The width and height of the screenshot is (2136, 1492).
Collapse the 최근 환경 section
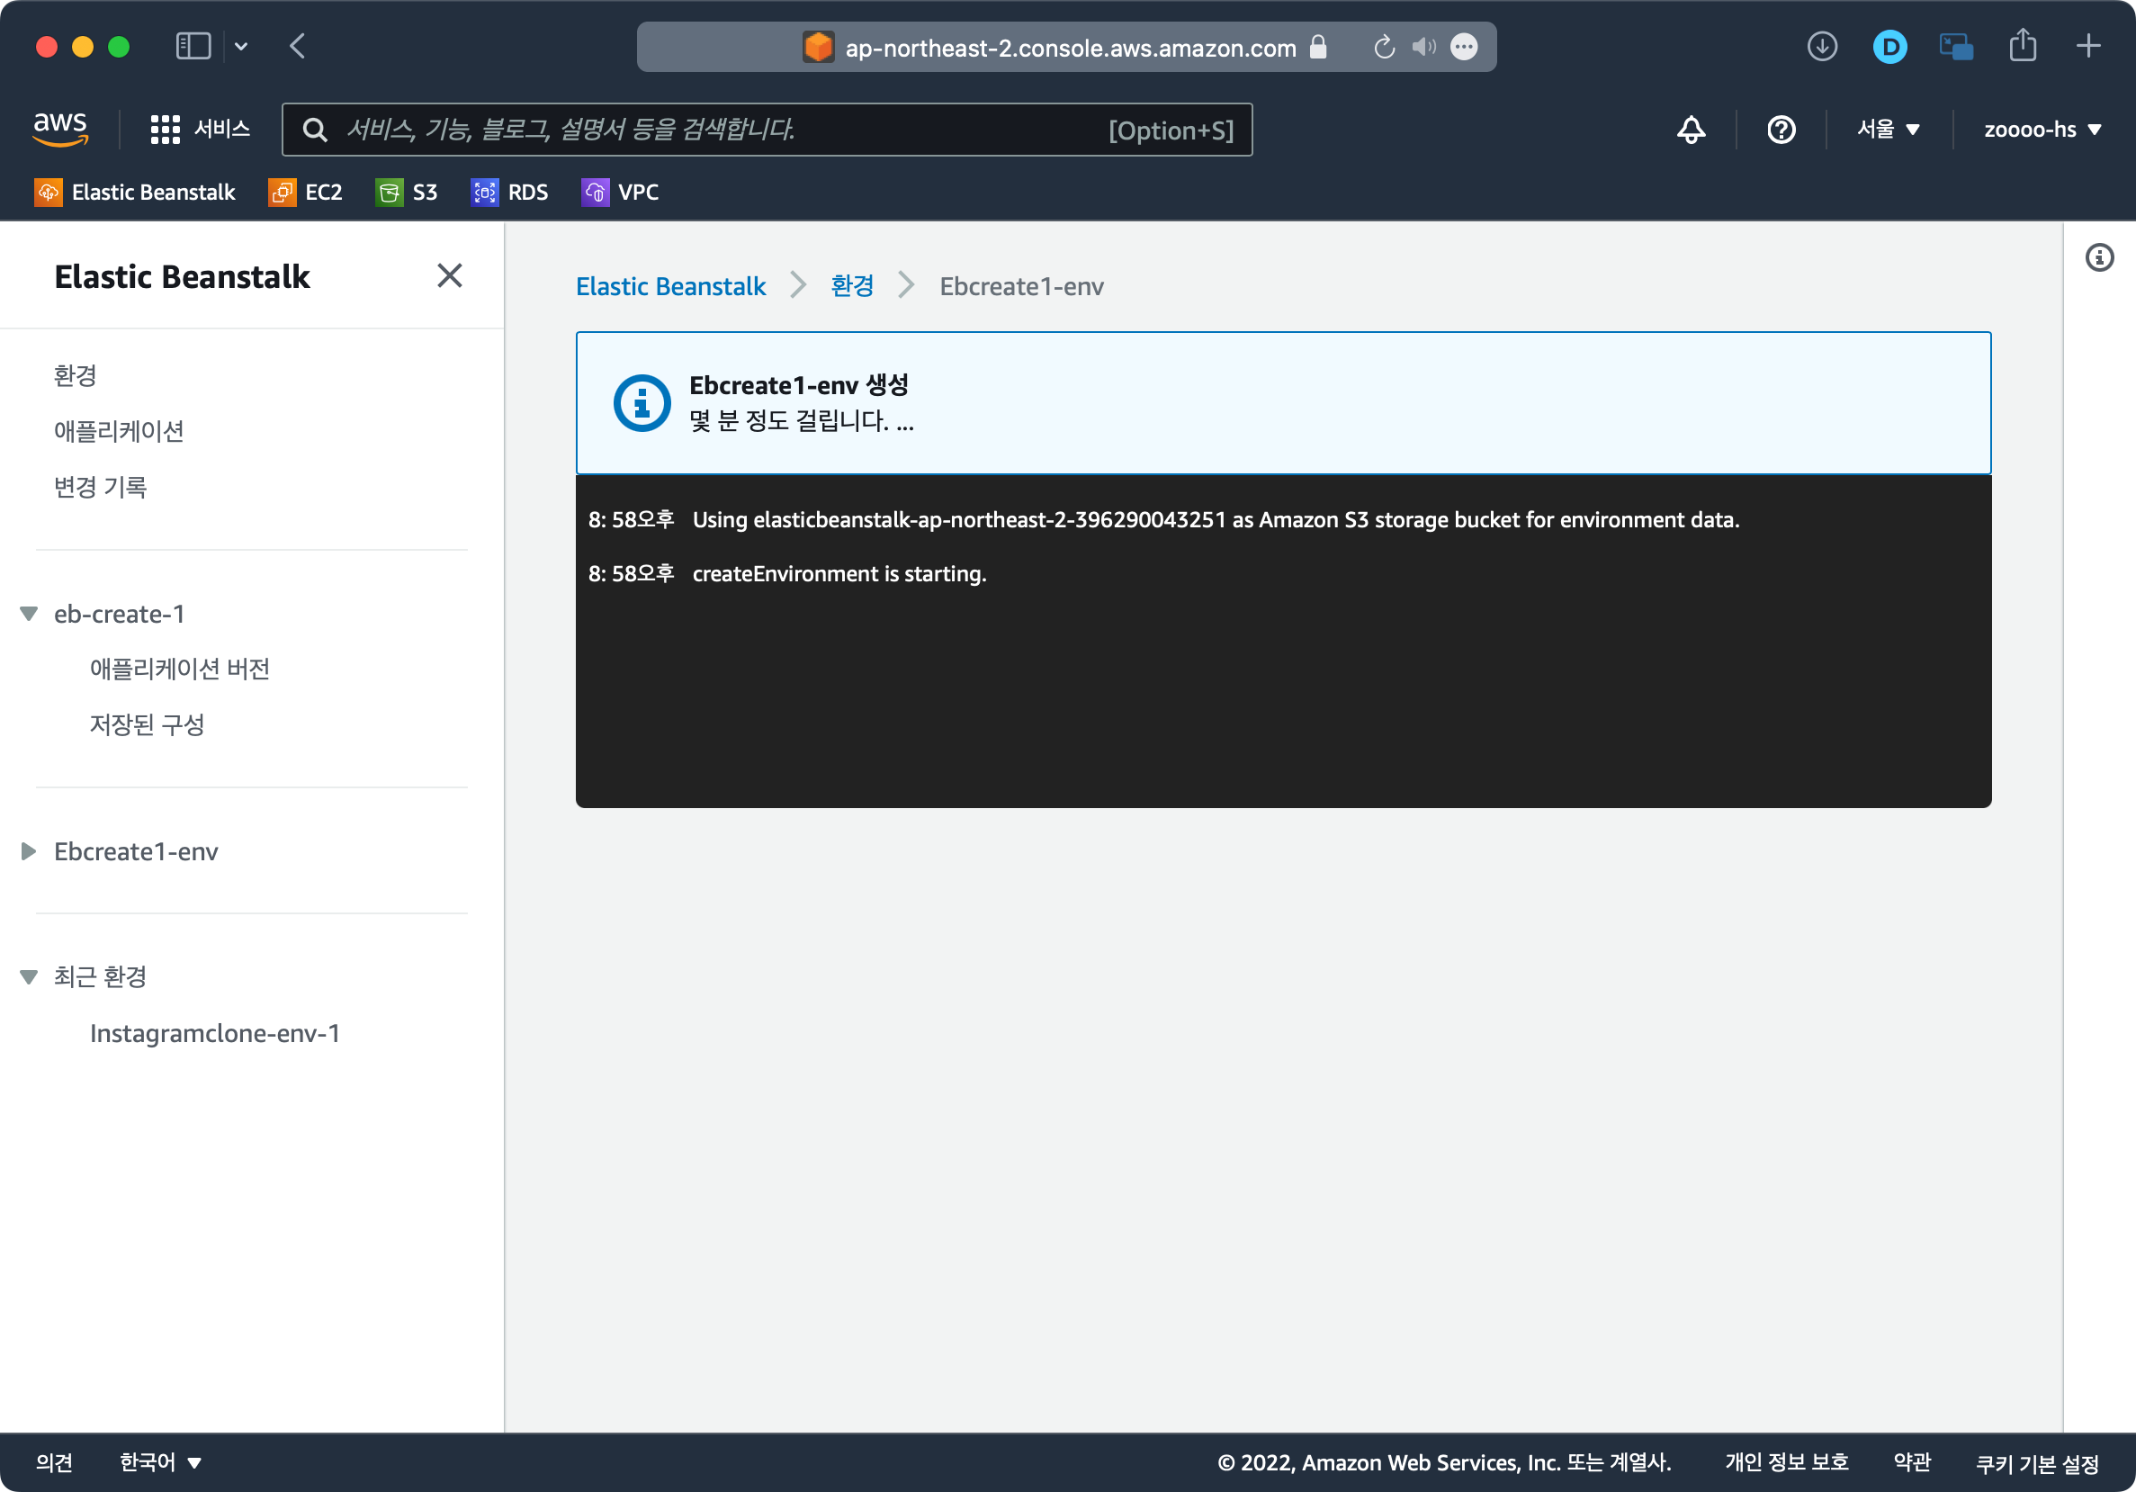(x=29, y=976)
